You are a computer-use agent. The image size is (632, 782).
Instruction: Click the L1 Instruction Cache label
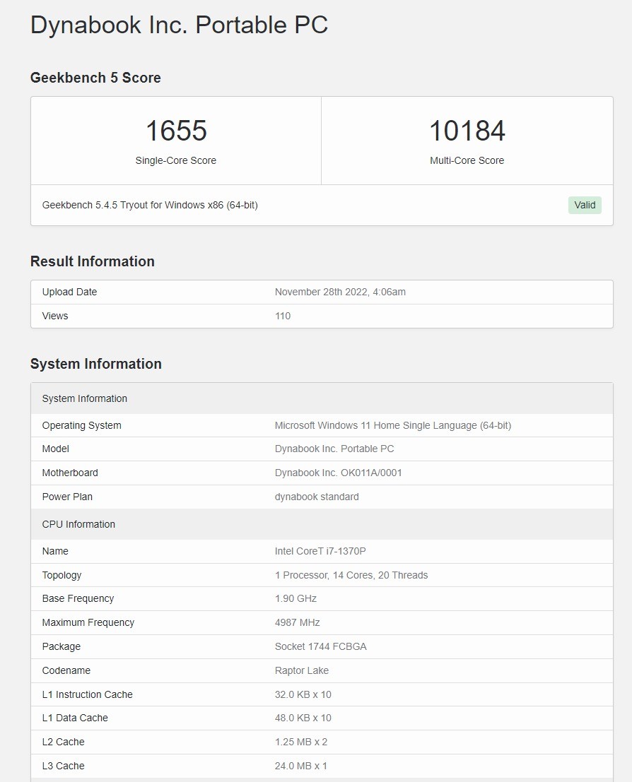88,694
